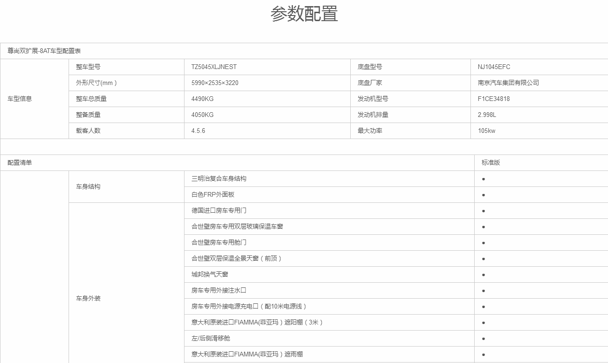Click the bullet in 城邦换气天窗 row
This screenshot has height=363, width=608.
click(484, 275)
